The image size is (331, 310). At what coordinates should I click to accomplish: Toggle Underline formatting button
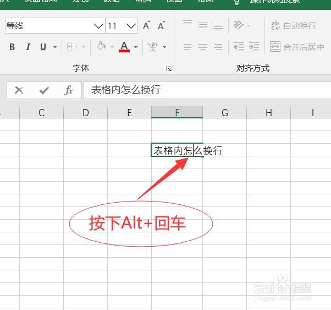(x=43, y=47)
